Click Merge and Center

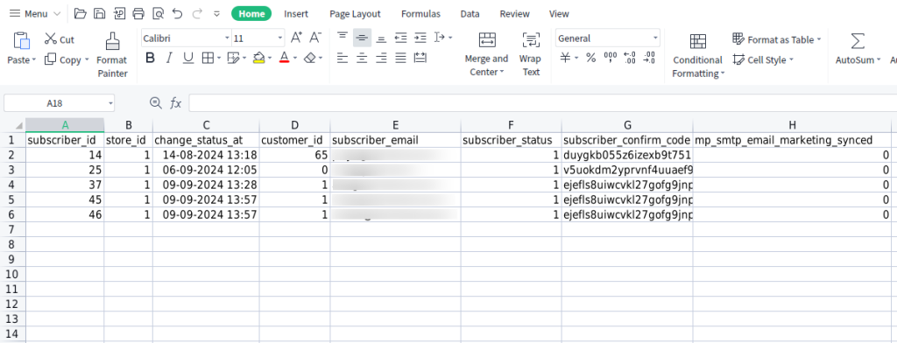click(487, 55)
